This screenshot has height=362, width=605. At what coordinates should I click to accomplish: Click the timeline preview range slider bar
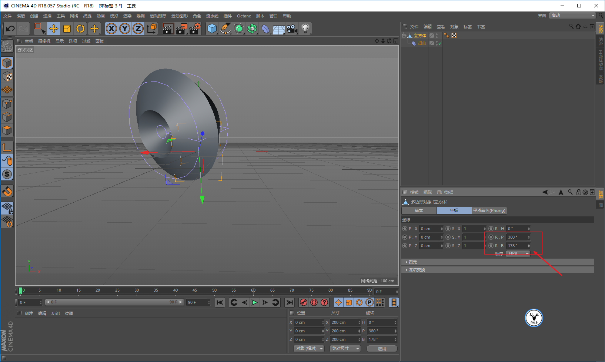[114, 302]
